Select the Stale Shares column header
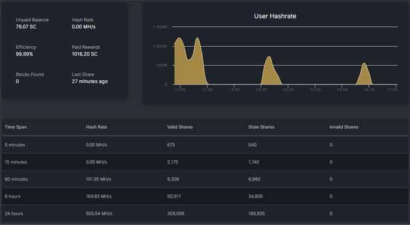The width and height of the screenshot is (410, 225). click(x=261, y=127)
